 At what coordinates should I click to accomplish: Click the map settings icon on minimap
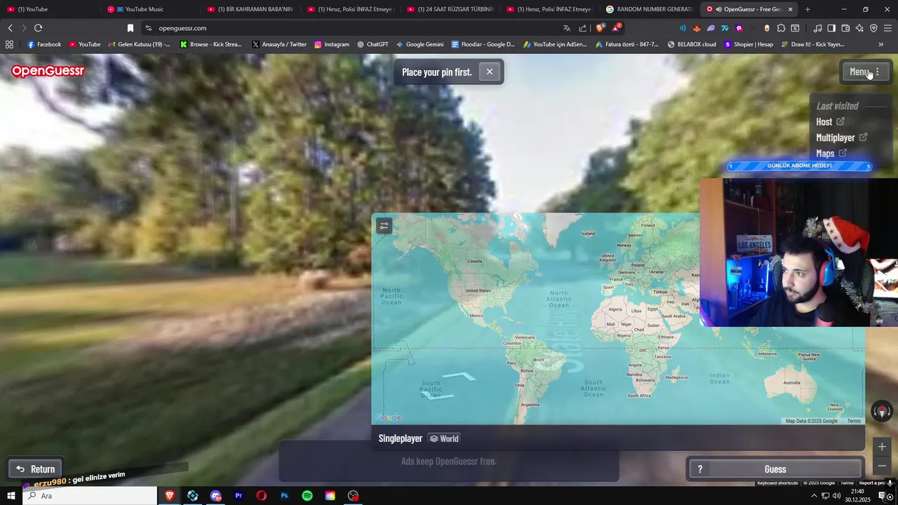(384, 226)
